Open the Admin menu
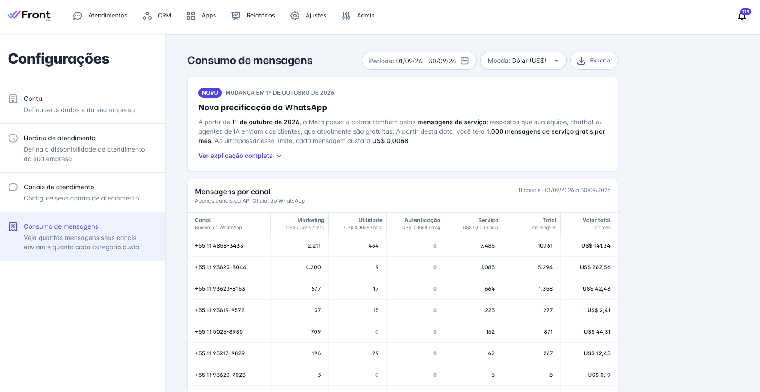The image size is (760, 392). (358, 16)
